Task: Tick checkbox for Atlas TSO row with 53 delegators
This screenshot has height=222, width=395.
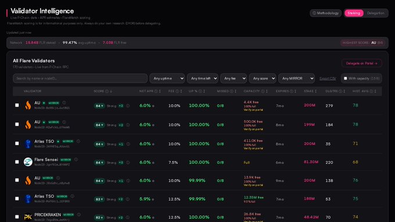Action: [17, 199]
